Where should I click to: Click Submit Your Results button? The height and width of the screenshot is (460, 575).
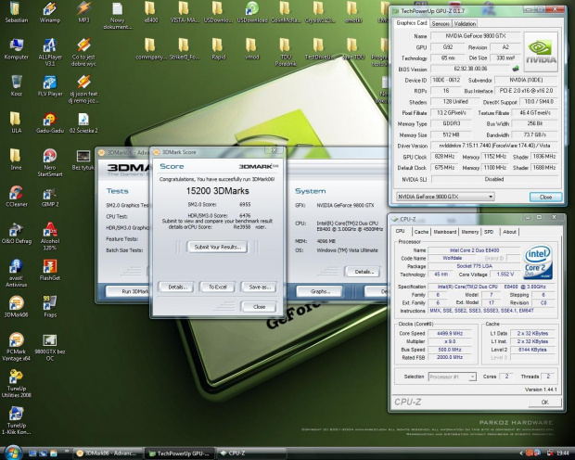coord(217,247)
